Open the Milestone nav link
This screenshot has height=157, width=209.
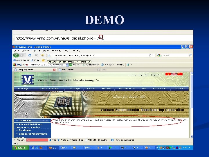(x=106, y=88)
